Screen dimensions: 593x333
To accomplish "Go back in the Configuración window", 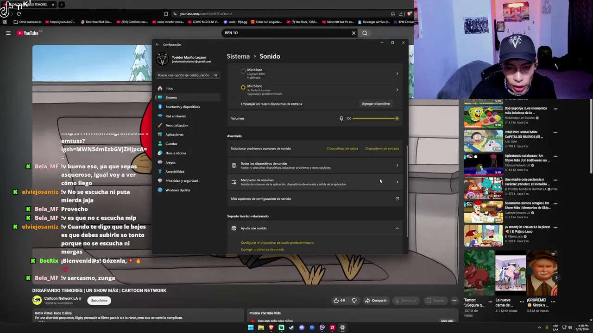I will [157, 44].
